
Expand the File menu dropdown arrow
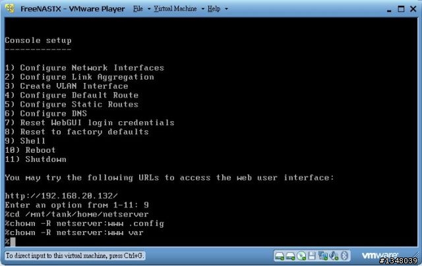coord(149,9)
